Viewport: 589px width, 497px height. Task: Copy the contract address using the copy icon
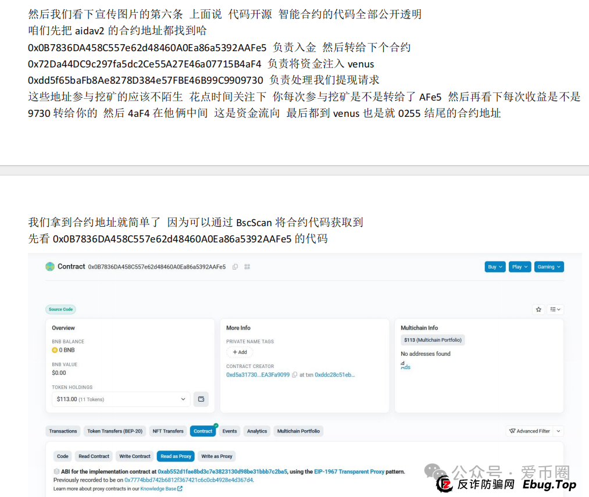pyautogui.click(x=235, y=266)
